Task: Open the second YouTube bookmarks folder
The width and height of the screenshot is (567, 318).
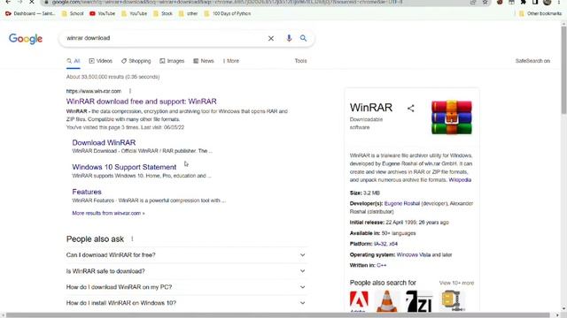Action: [x=134, y=14]
